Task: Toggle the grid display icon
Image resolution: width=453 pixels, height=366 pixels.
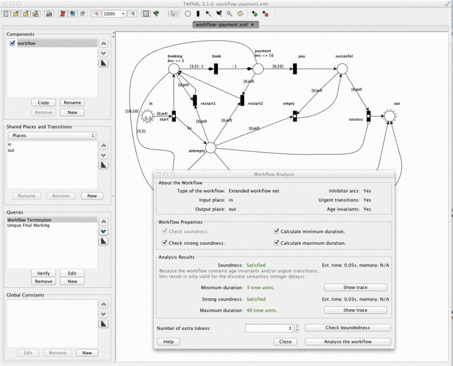Action: pyautogui.click(x=146, y=13)
